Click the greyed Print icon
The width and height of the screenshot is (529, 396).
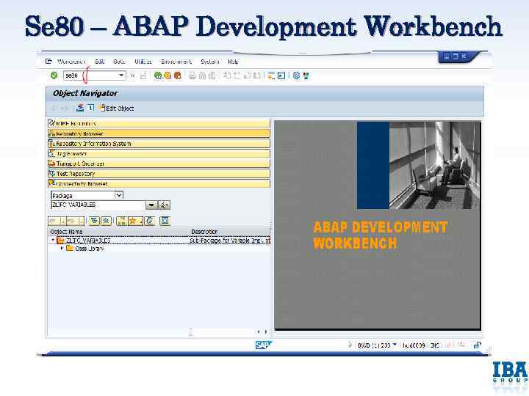point(192,76)
